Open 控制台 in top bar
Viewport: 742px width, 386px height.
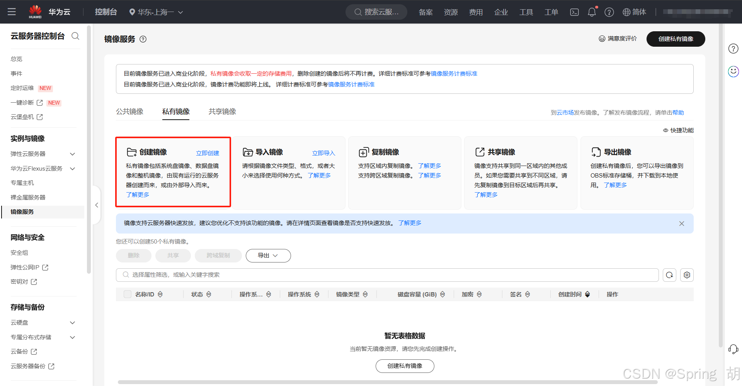pos(106,12)
